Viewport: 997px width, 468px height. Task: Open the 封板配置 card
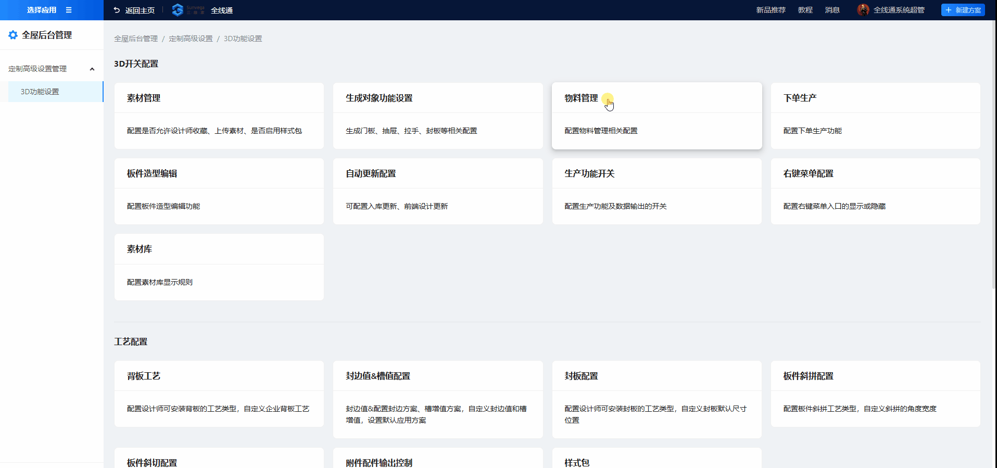click(657, 399)
